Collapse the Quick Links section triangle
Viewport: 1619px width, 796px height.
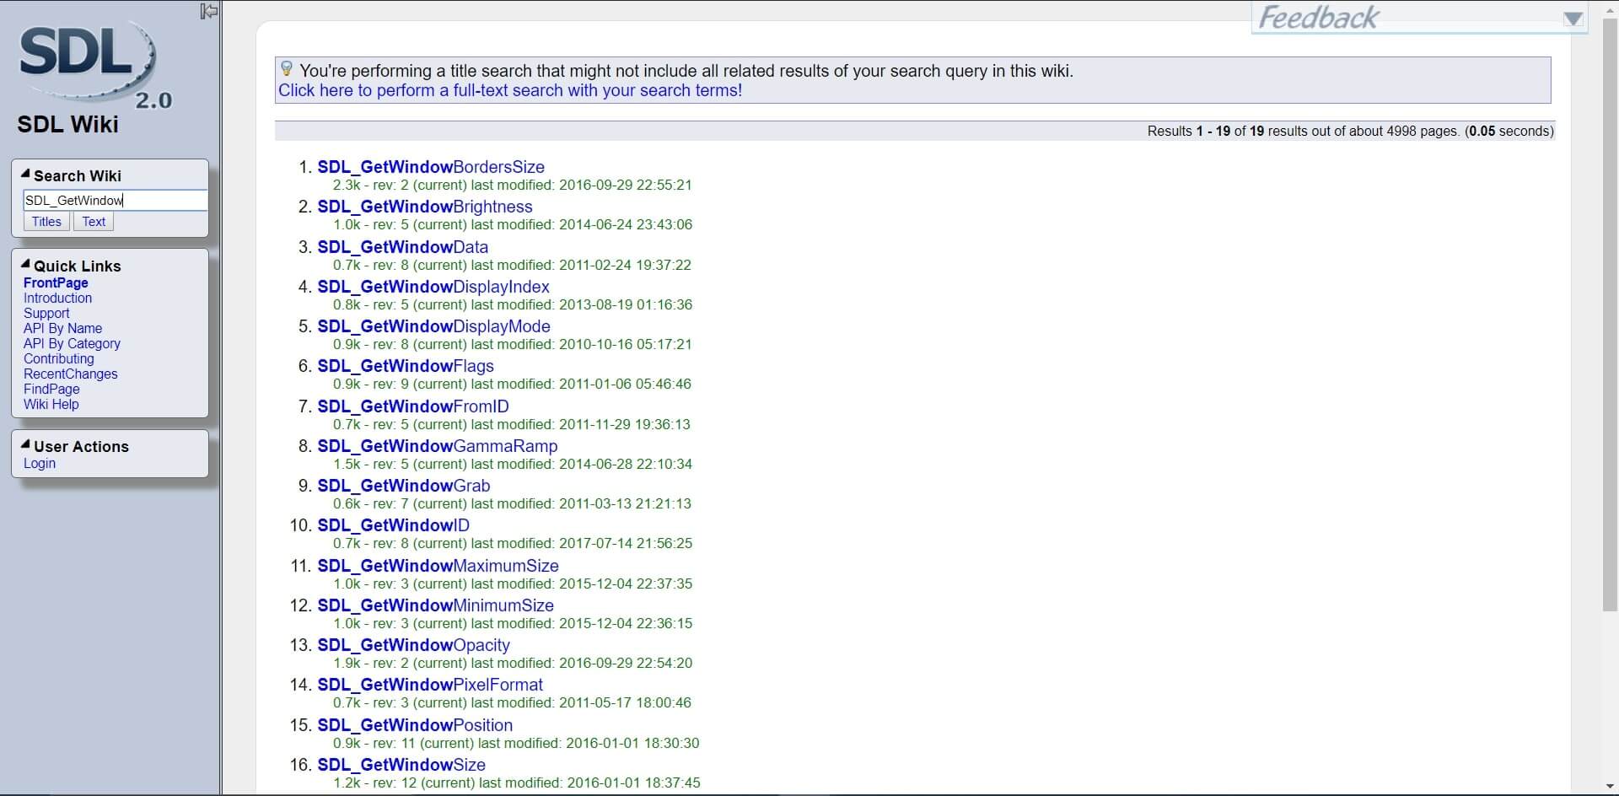point(25,265)
